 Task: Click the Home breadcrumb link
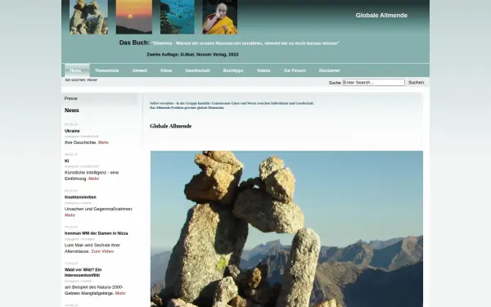click(x=92, y=80)
